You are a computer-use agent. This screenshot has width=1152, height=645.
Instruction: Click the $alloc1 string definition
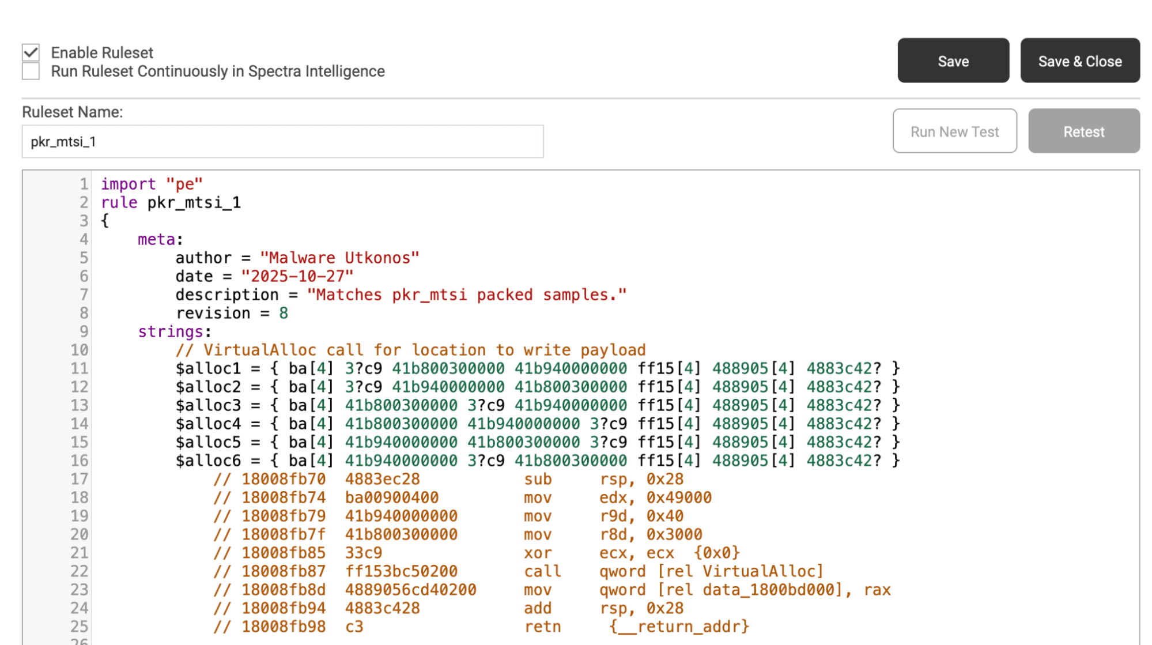coord(207,368)
